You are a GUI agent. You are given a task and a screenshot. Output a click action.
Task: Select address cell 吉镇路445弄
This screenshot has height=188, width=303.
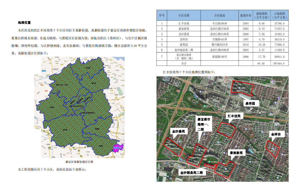[220, 39]
